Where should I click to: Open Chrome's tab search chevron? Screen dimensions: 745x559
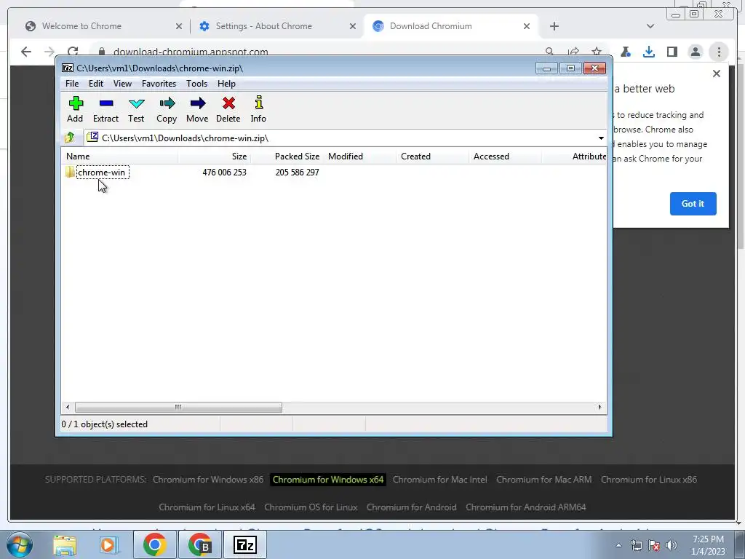point(650,26)
